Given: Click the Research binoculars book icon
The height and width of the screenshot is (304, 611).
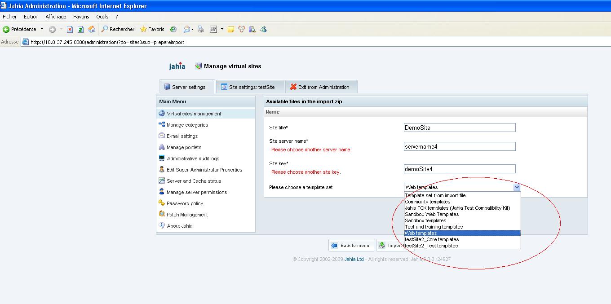Looking at the screenshot, I should (x=252, y=29).
